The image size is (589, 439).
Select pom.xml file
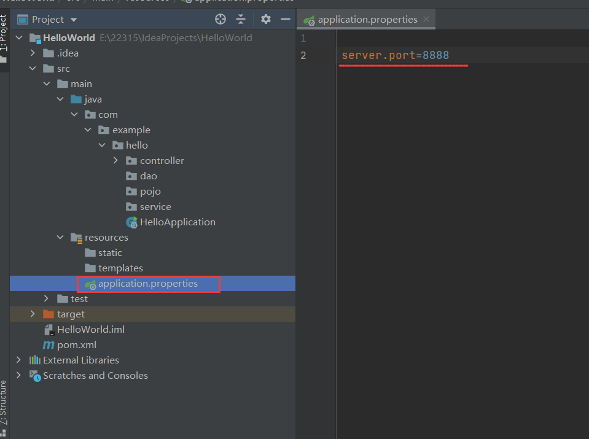pyautogui.click(x=77, y=344)
